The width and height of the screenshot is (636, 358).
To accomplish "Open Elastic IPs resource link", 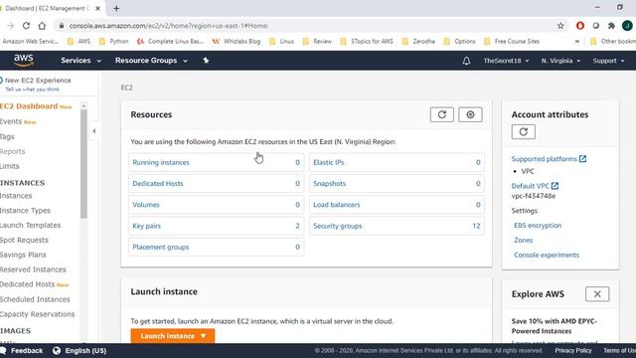I will point(329,162).
